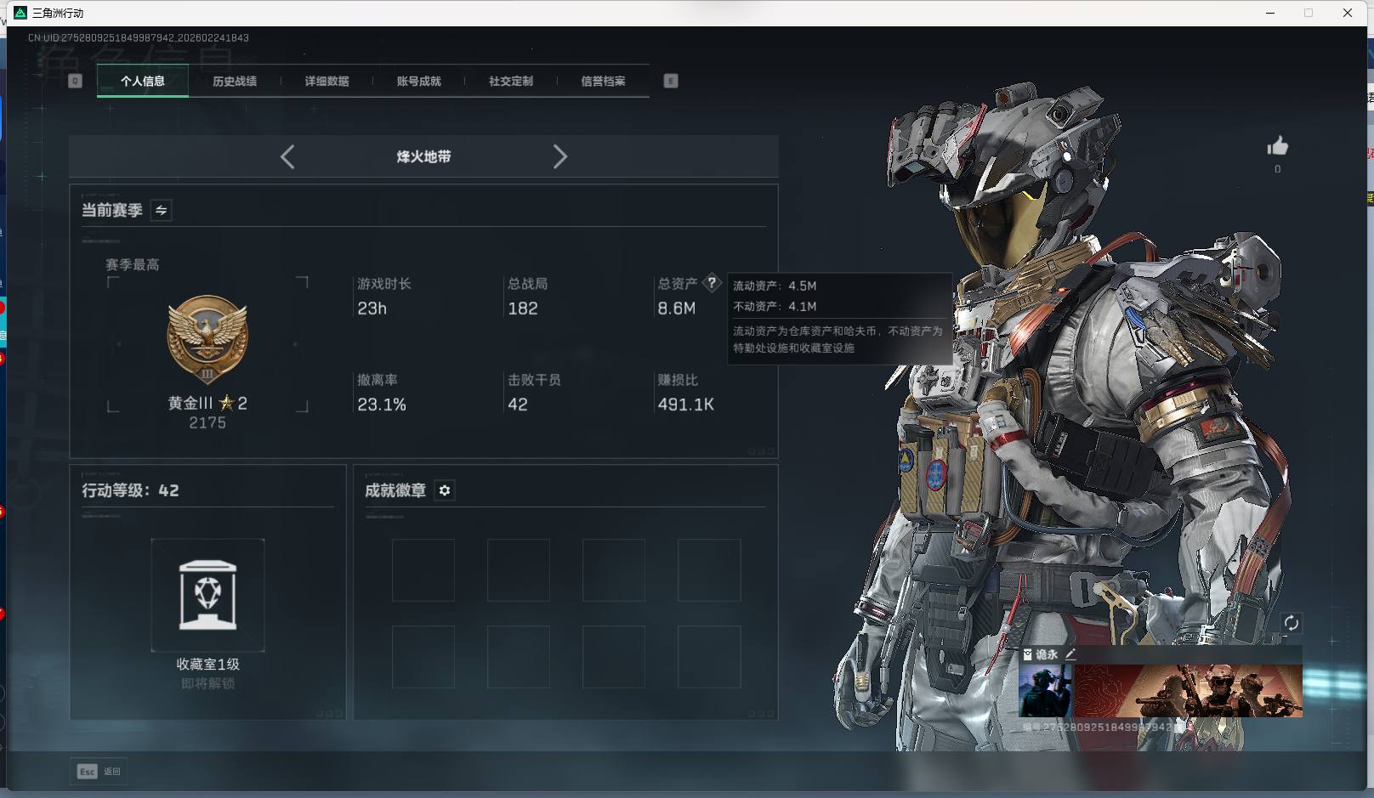The height and width of the screenshot is (798, 1374).
Task: Select the player avatar thumbnail
Action: click(x=1046, y=691)
